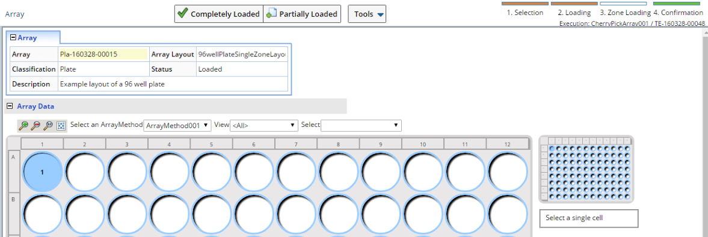
Task: Click column 6 header
Action: coord(254,144)
